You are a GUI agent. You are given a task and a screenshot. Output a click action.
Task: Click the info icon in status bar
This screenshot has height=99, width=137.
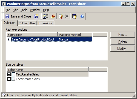click(x=4, y=95)
